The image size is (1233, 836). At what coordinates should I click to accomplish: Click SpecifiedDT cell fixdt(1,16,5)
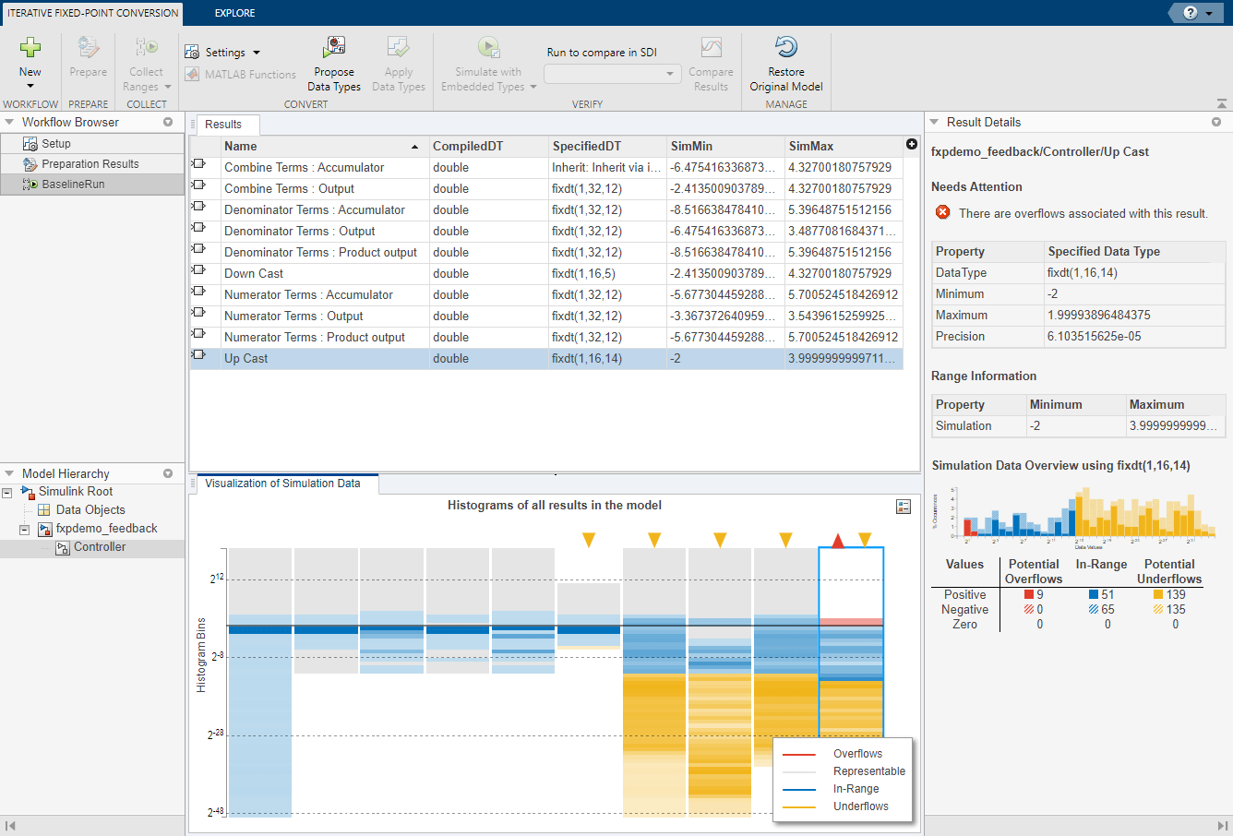(x=607, y=274)
